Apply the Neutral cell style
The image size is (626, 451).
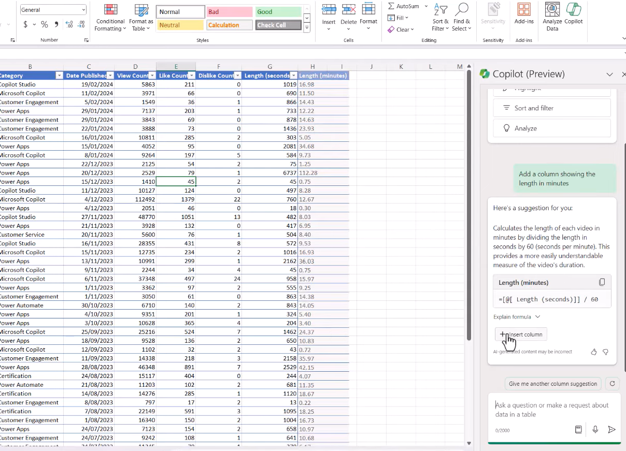180,25
